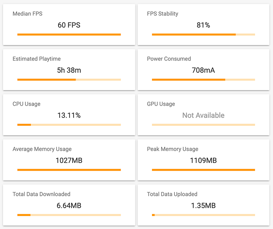Image resolution: width=273 pixels, height=229 pixels.
Task: Click the 708mA power consumed value
Action: 204,70
